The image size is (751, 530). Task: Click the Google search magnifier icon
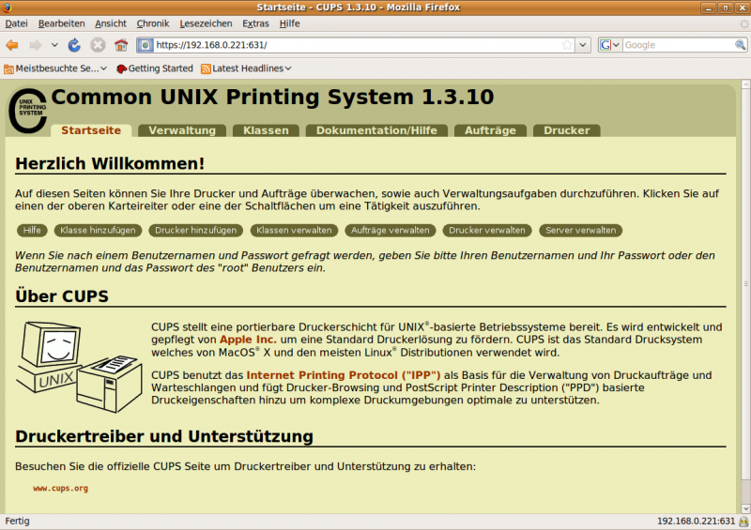coord(740,45)
